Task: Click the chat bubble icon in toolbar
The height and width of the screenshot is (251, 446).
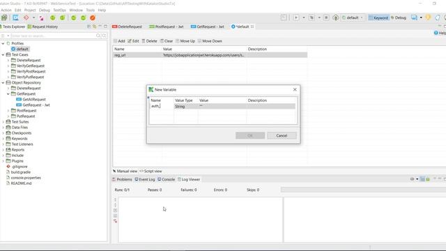Action: (414, 17)
